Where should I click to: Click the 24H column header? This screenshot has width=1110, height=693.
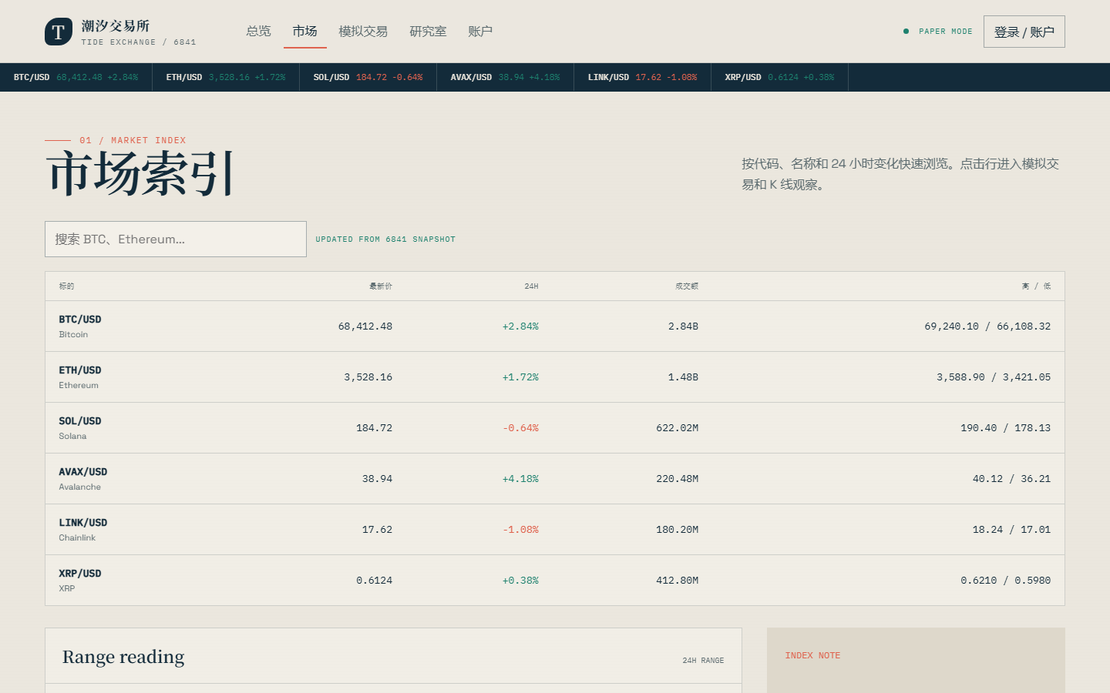531,286
